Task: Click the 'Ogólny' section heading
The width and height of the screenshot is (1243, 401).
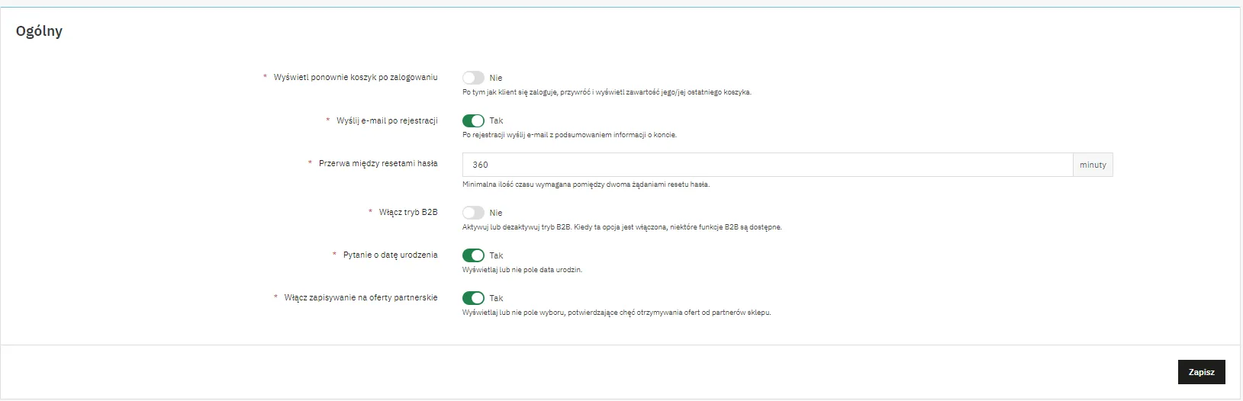Action: 39,31
